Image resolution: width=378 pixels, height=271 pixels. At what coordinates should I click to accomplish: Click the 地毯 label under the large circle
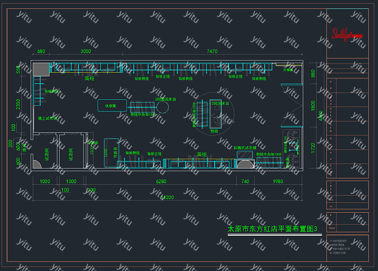click(214, 131)
